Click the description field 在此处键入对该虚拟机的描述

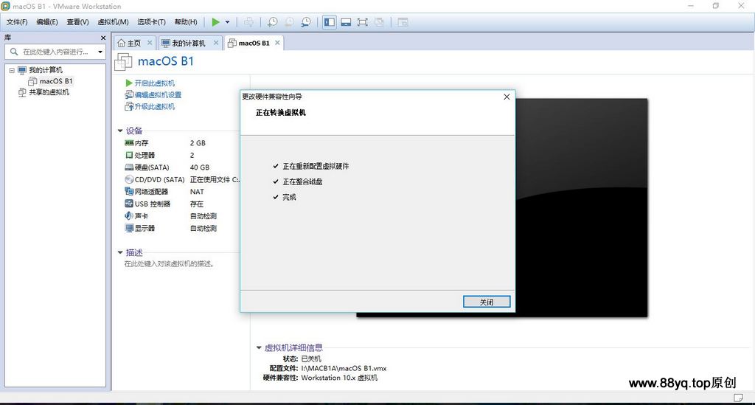[169, 264]
